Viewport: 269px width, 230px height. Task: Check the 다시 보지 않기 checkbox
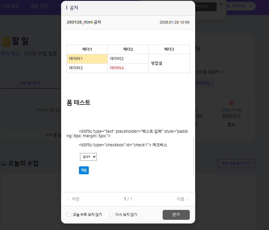(111, 215)
